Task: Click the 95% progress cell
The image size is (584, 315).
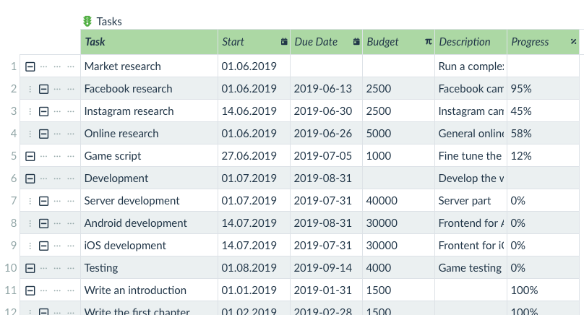Action: point(543,89)
